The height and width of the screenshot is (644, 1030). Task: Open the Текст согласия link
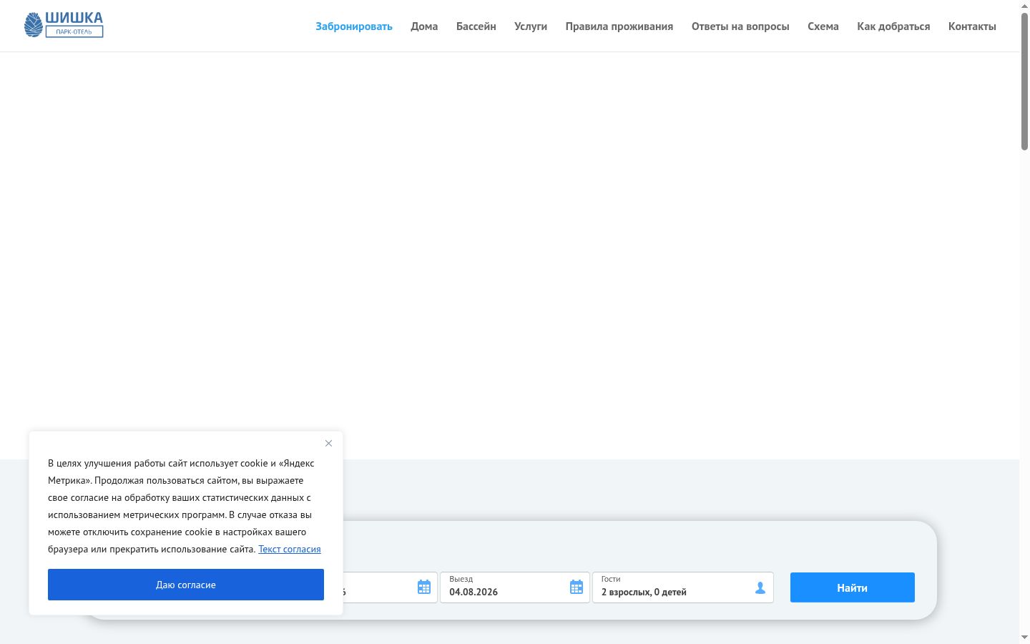pos(290,550)
